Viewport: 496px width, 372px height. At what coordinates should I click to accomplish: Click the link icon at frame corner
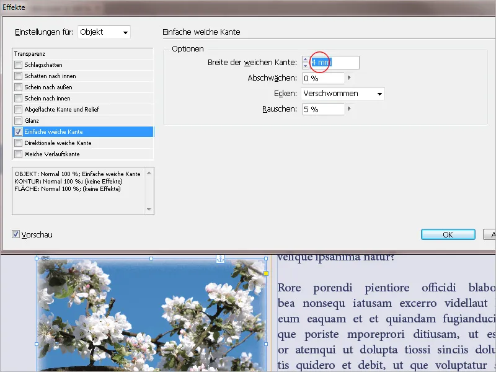tap(46, 258)
